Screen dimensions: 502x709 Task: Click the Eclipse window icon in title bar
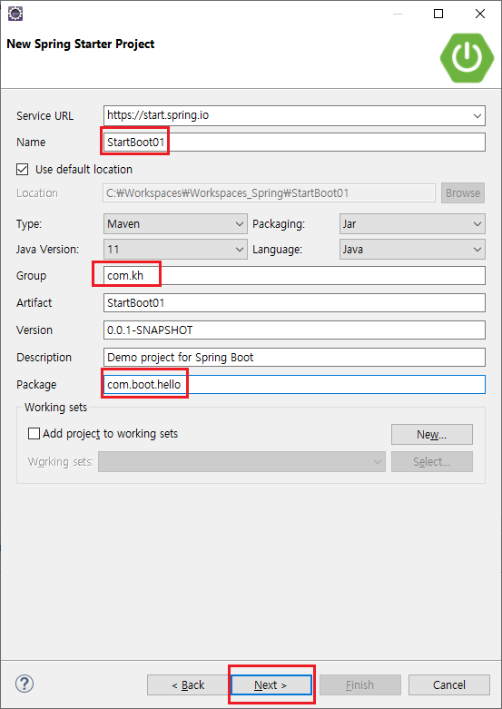[15, 14]
